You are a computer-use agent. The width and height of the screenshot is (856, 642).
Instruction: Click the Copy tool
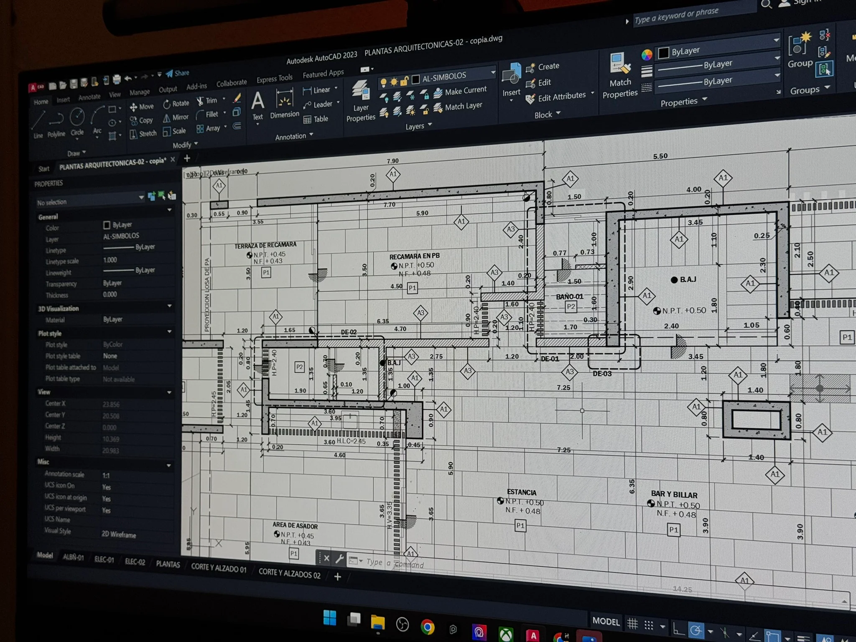pos(141,120)
